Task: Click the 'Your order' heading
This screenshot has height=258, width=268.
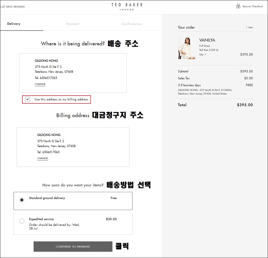Action: [186, 27]
